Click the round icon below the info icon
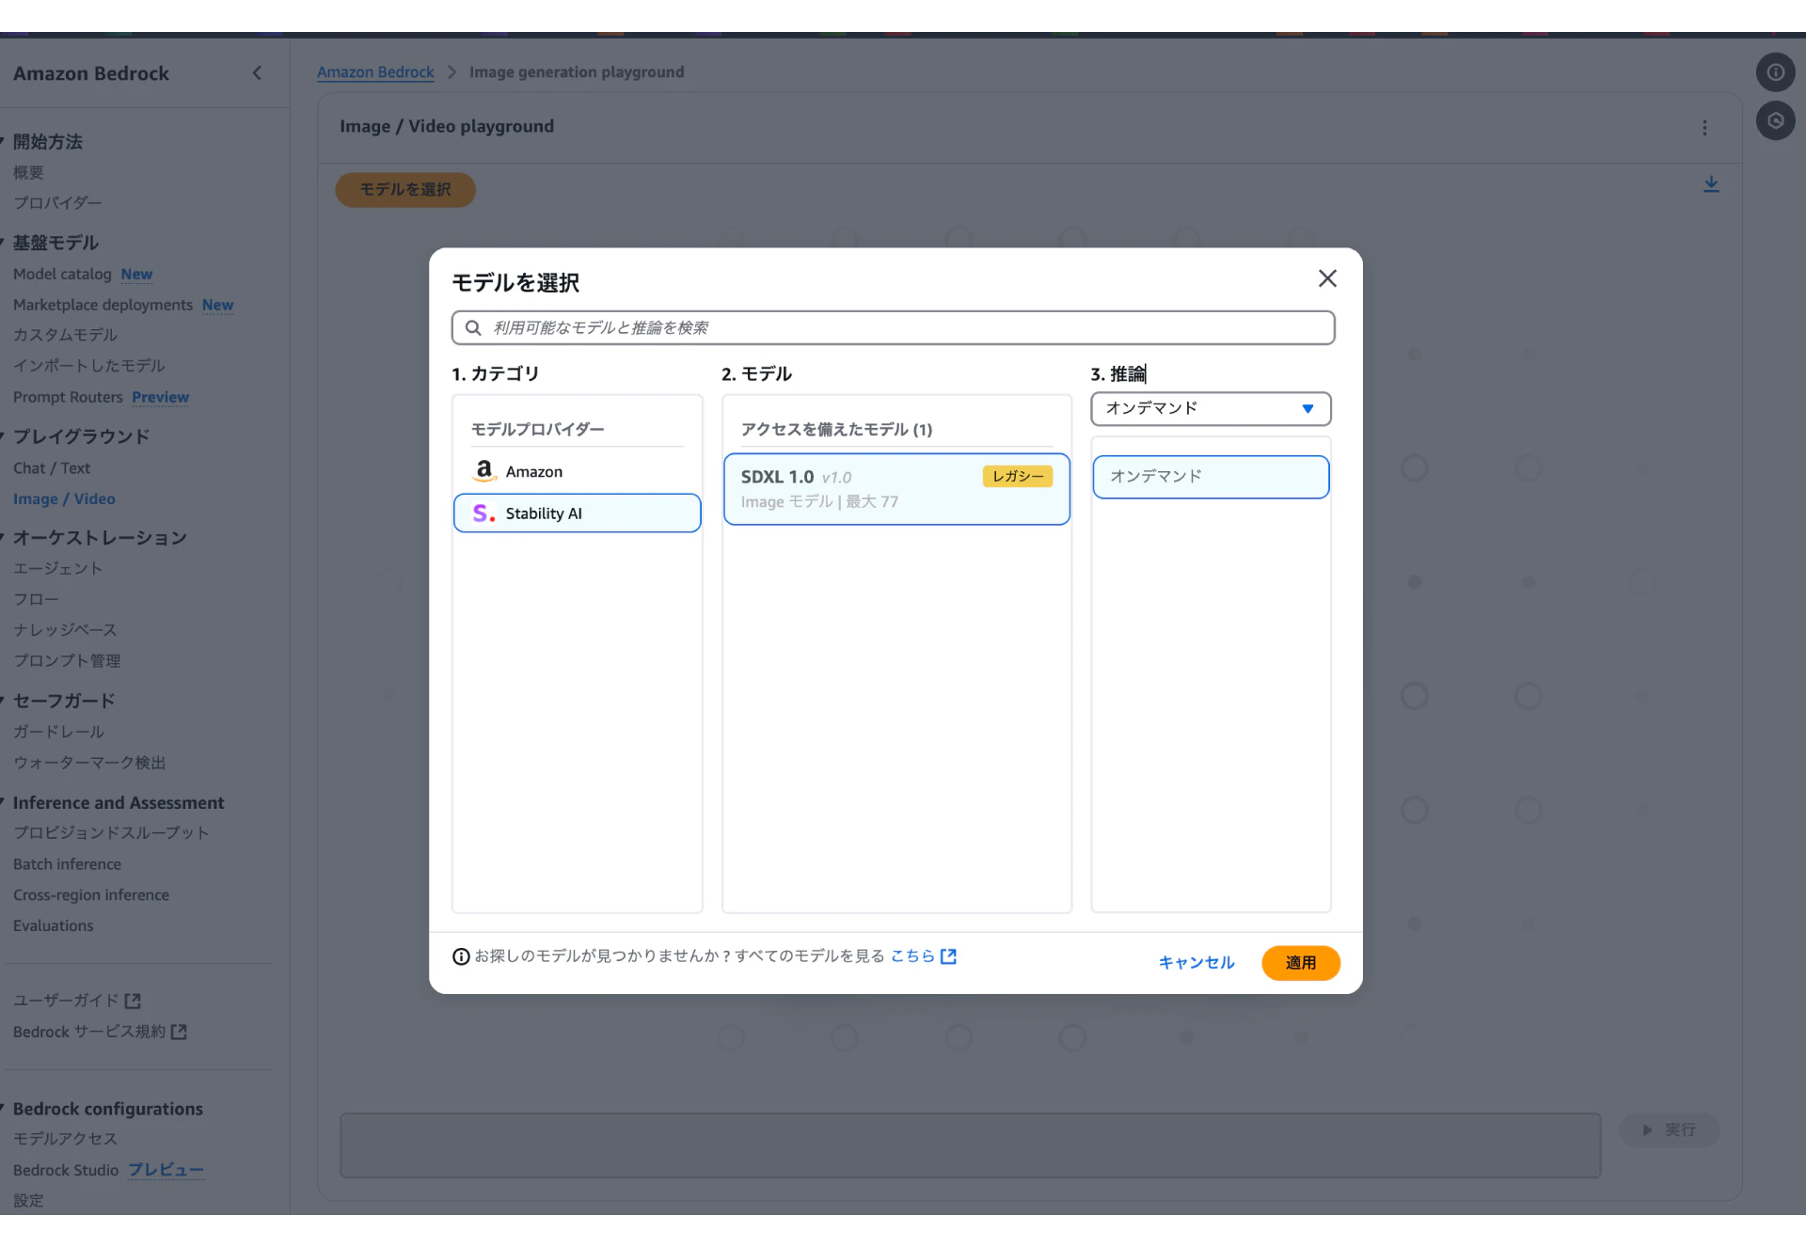The height and width of the screenshot is (1247, 1806). (1775, 120)
